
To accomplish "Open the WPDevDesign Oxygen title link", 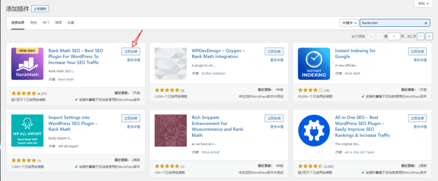I will (x=218, y=53).
